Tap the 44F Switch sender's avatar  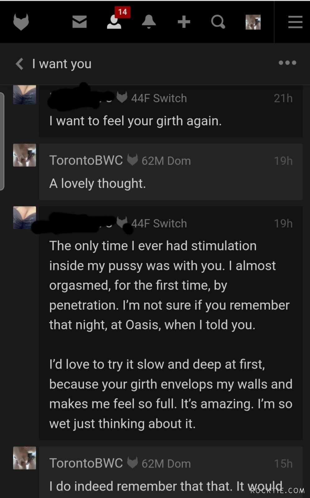point(24,94)
